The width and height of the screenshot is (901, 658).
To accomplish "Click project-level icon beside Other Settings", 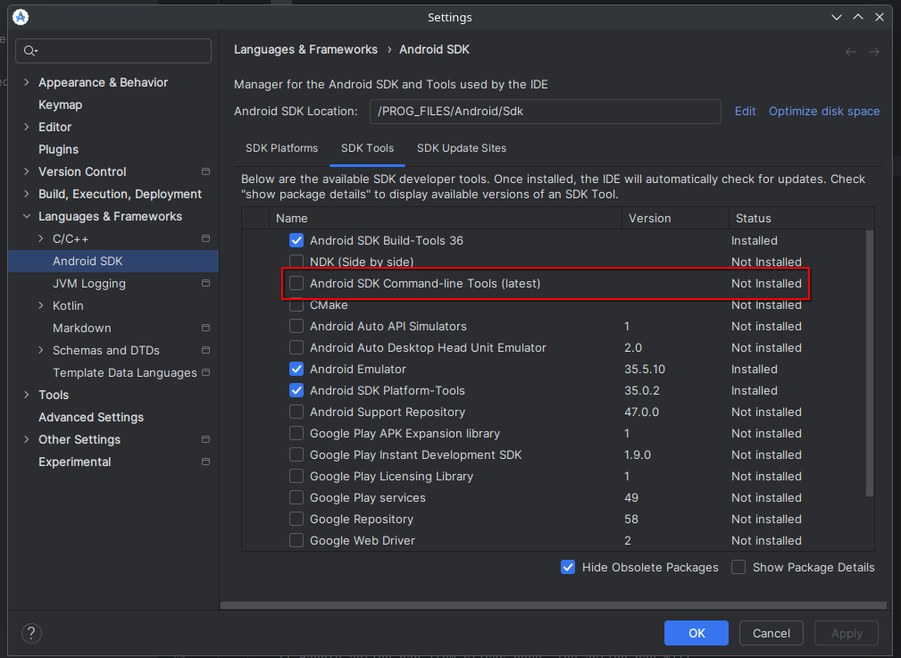I will [x=205, y=439].
